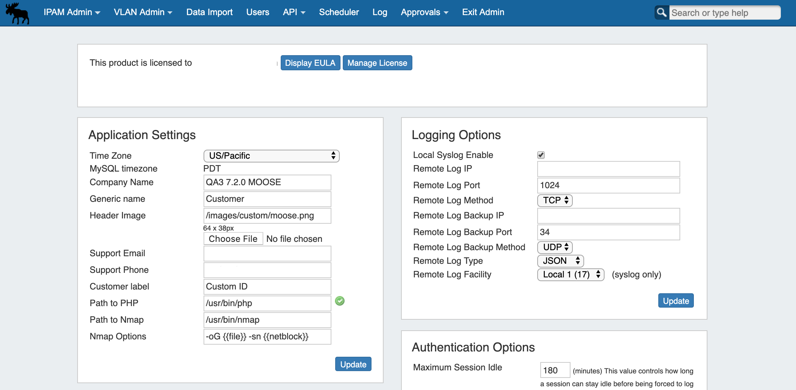Open the IPAM Admin menu

(x=72, y=12)
